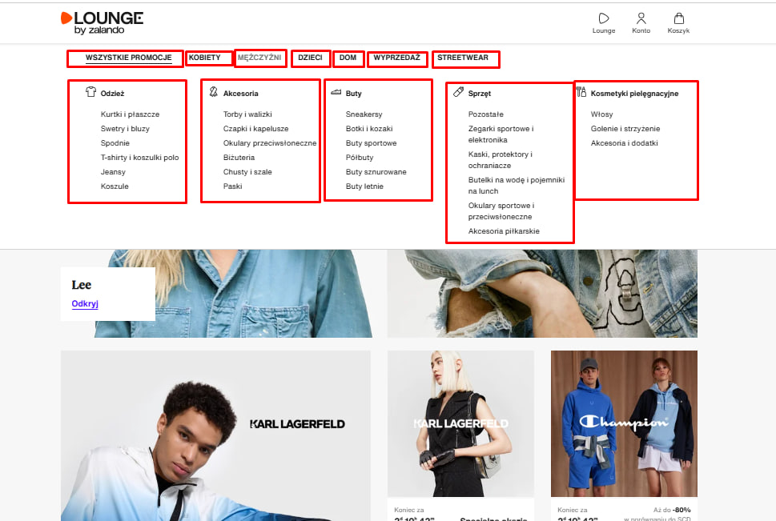Open the Odzież category heading
Viewport: 776px width, 521px height.
(x=112, y=94)
